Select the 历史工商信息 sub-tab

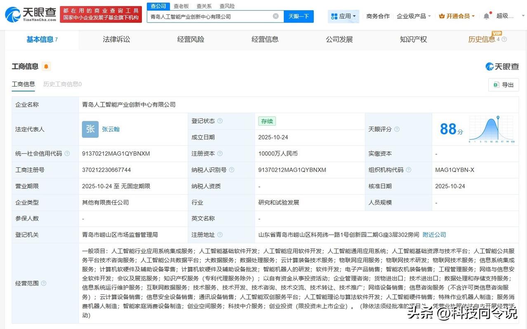tap(62, 84)
